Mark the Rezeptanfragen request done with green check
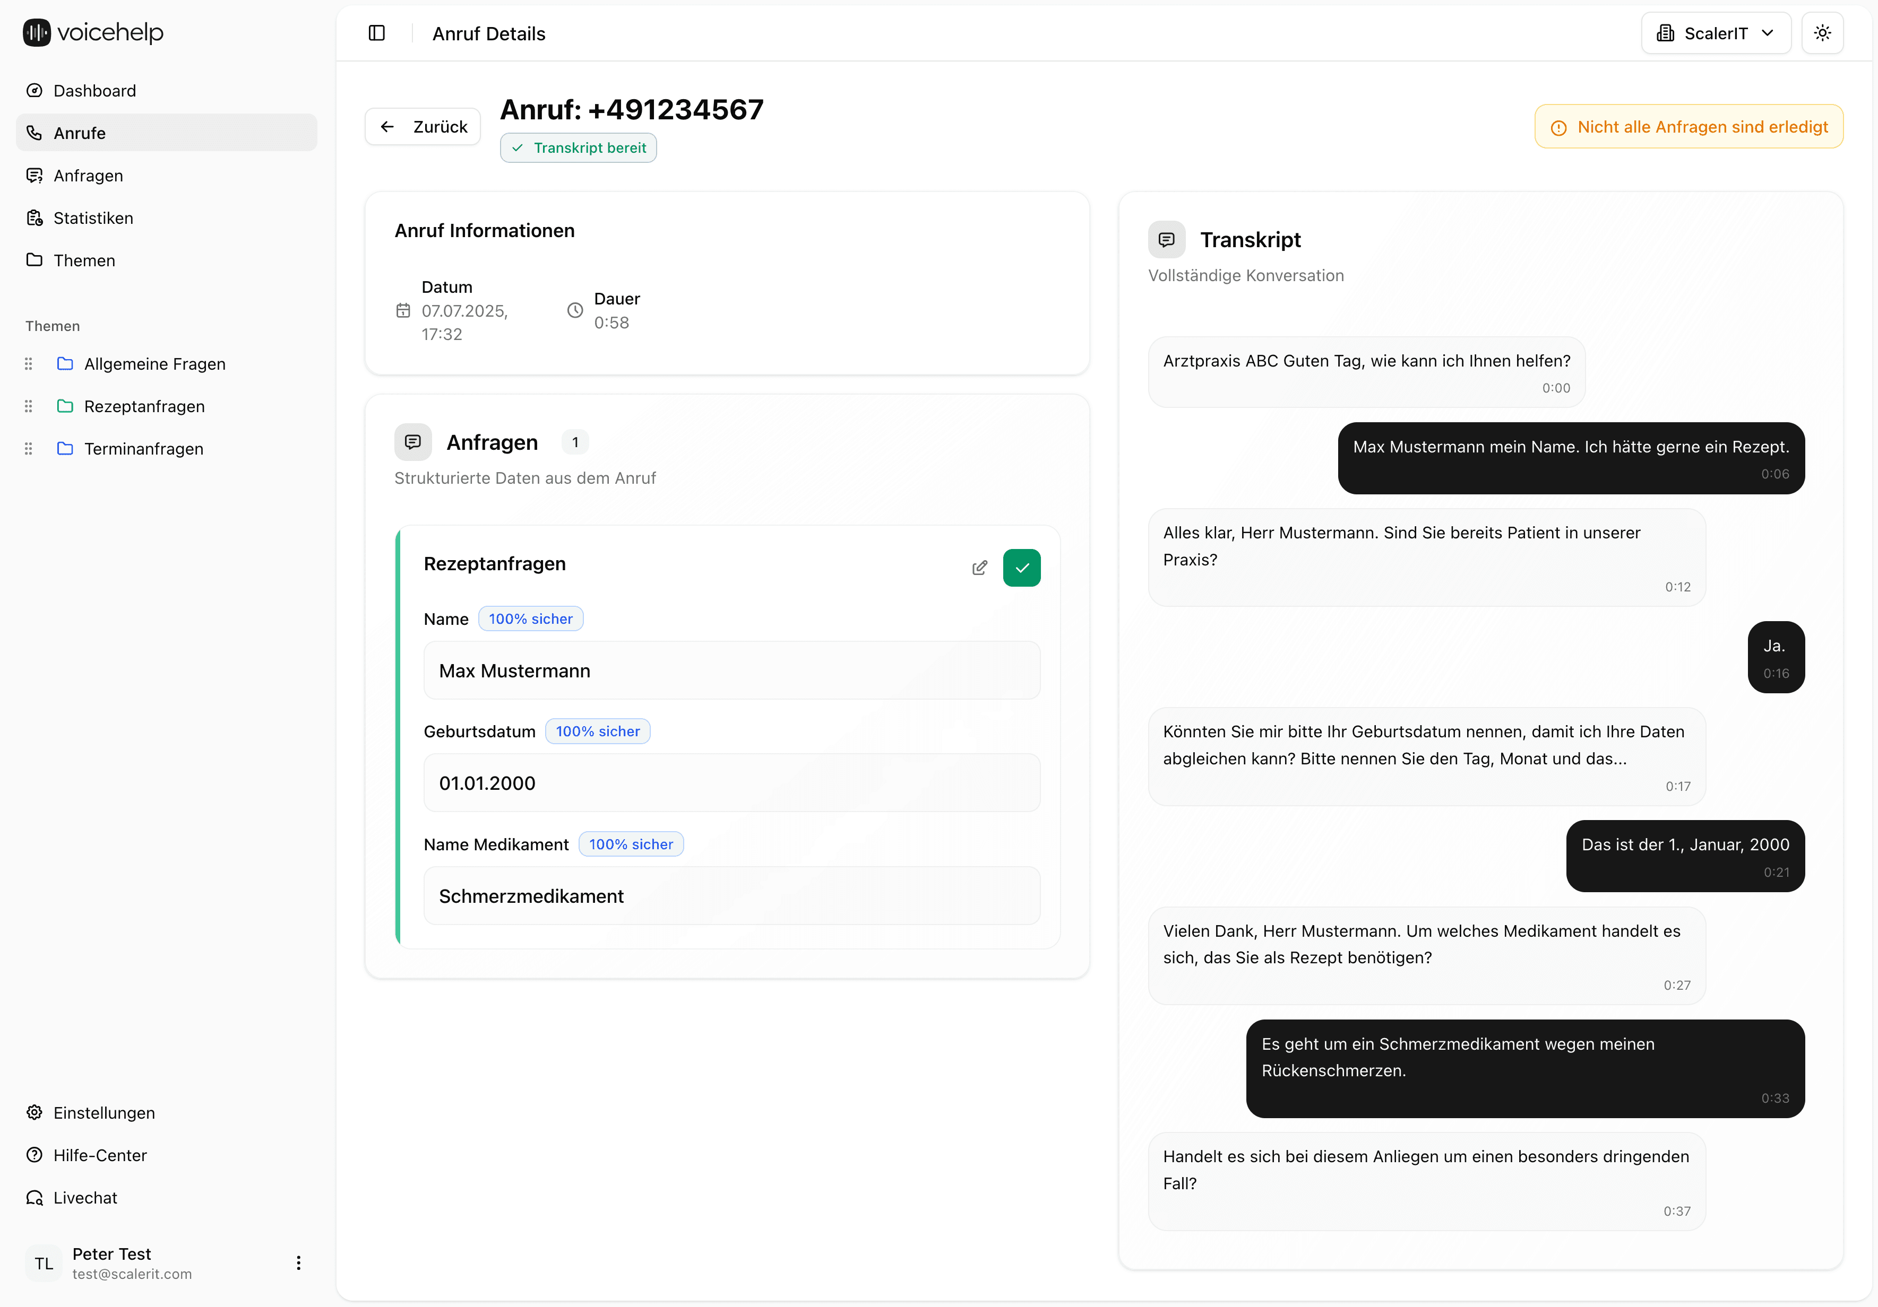Image resolution: width=1878 pixels, height=1307 pixels. (1022, 568)
